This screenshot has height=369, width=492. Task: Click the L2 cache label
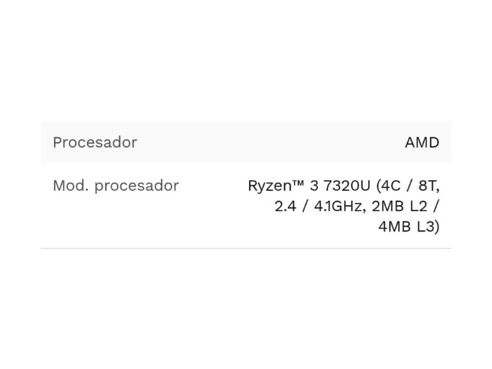[418, 207]
